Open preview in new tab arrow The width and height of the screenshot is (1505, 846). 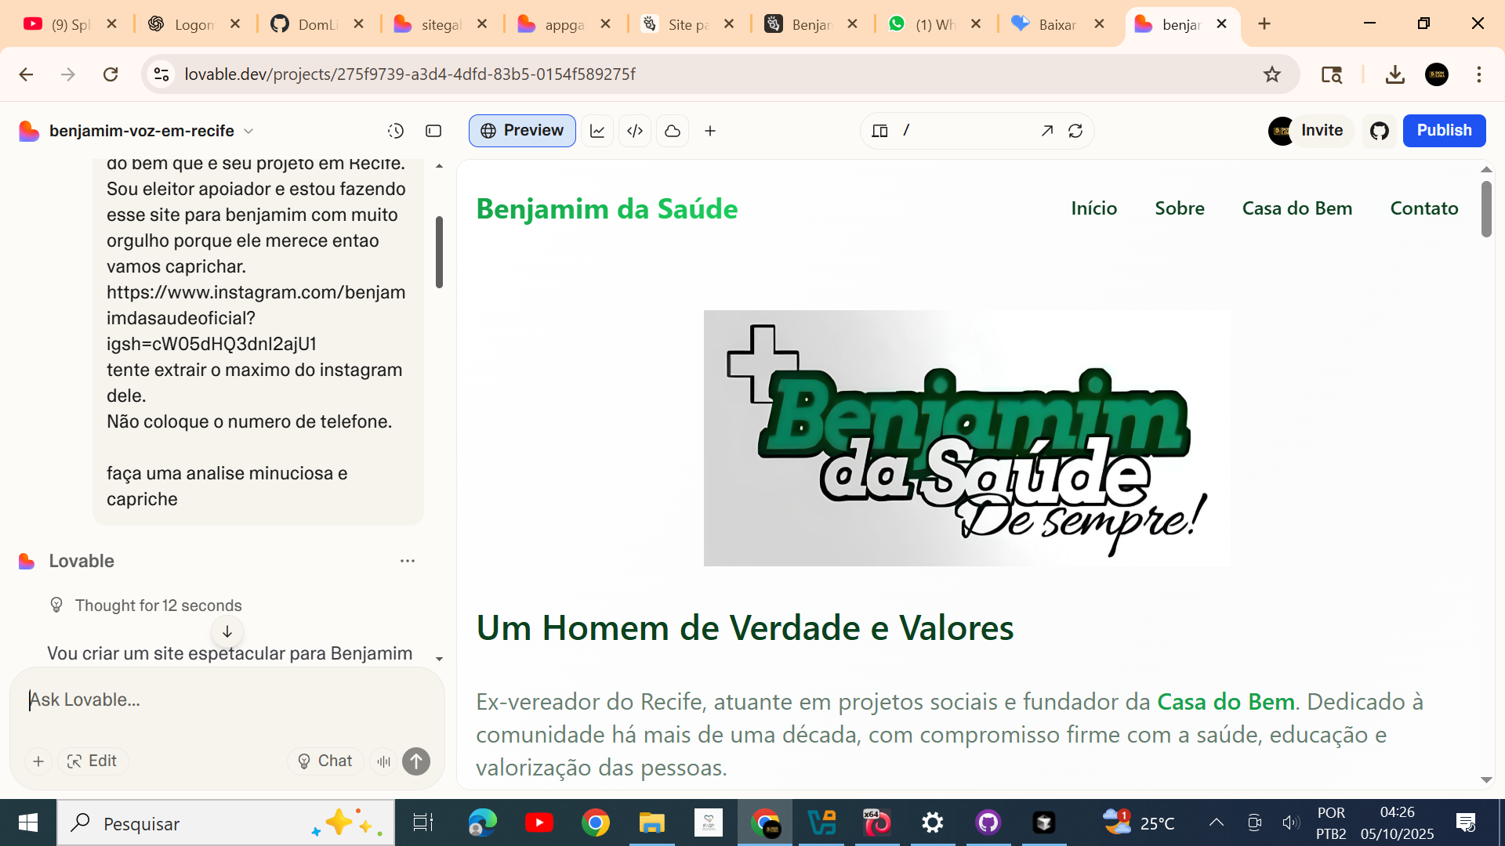(1047, 131)
